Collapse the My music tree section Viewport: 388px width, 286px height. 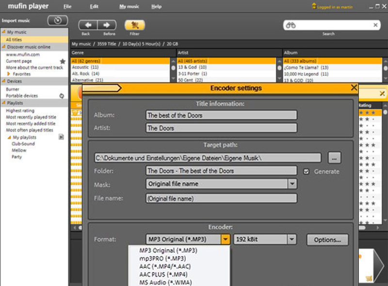[x=4, y=32]
